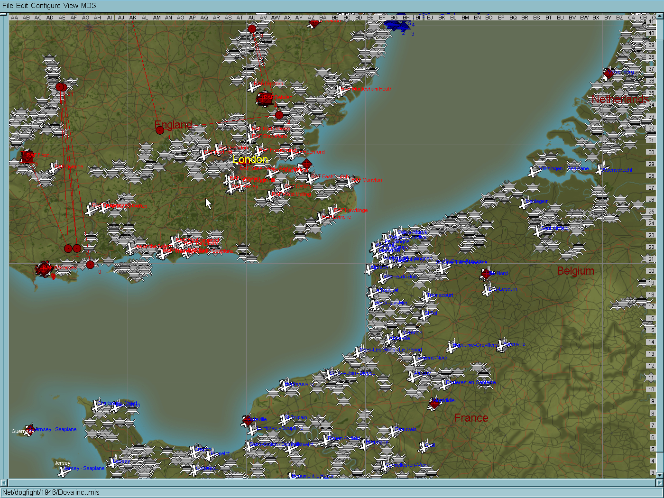Click the horizontal scrollbar right arrow

(x=659, y=482)
